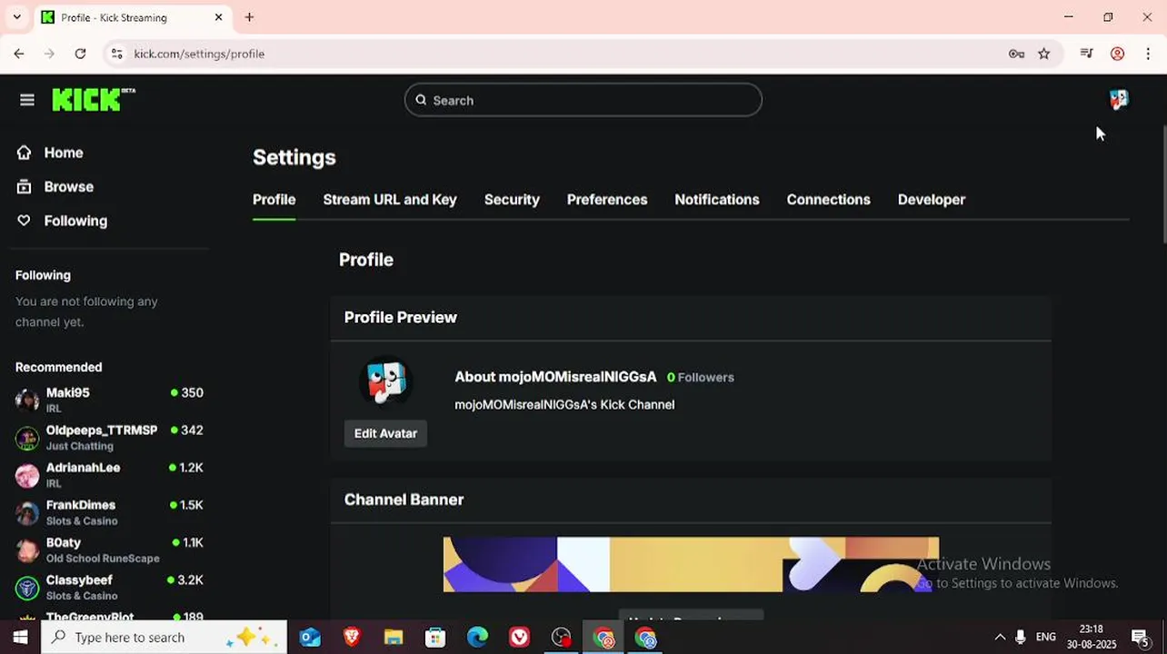
Task: Open Microsoft Edge from the taskbar
Action: (477, 638)
